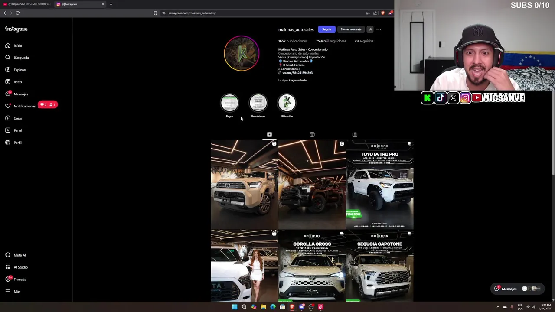
Task: Go back in browser history
Action: (x=5, y=13)
